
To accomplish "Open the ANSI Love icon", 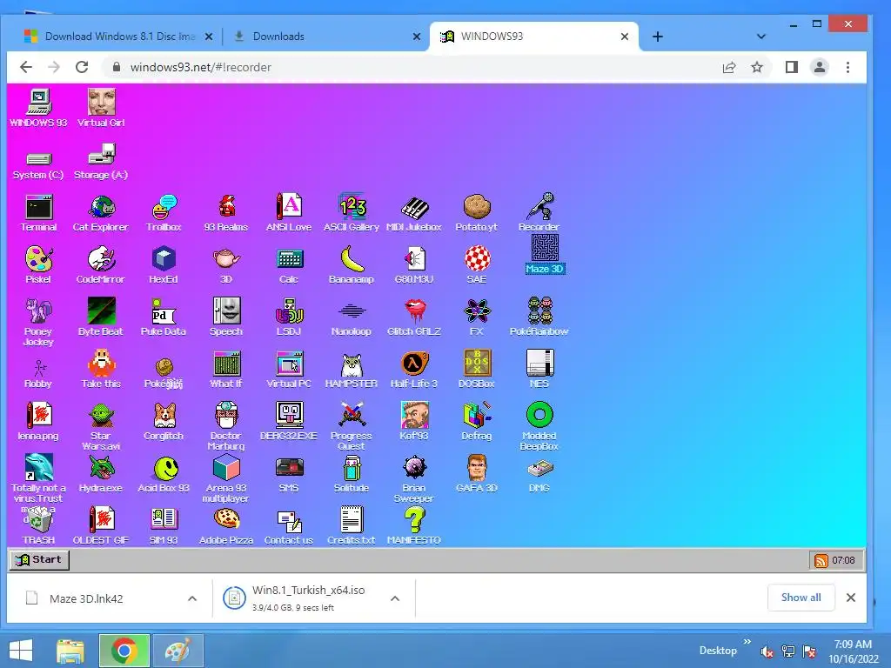I will pos(289,213).
